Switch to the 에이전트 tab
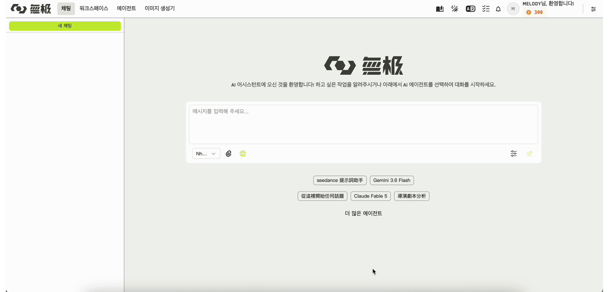The width and height of the screenshot is (609, 292). coord(127,8)
